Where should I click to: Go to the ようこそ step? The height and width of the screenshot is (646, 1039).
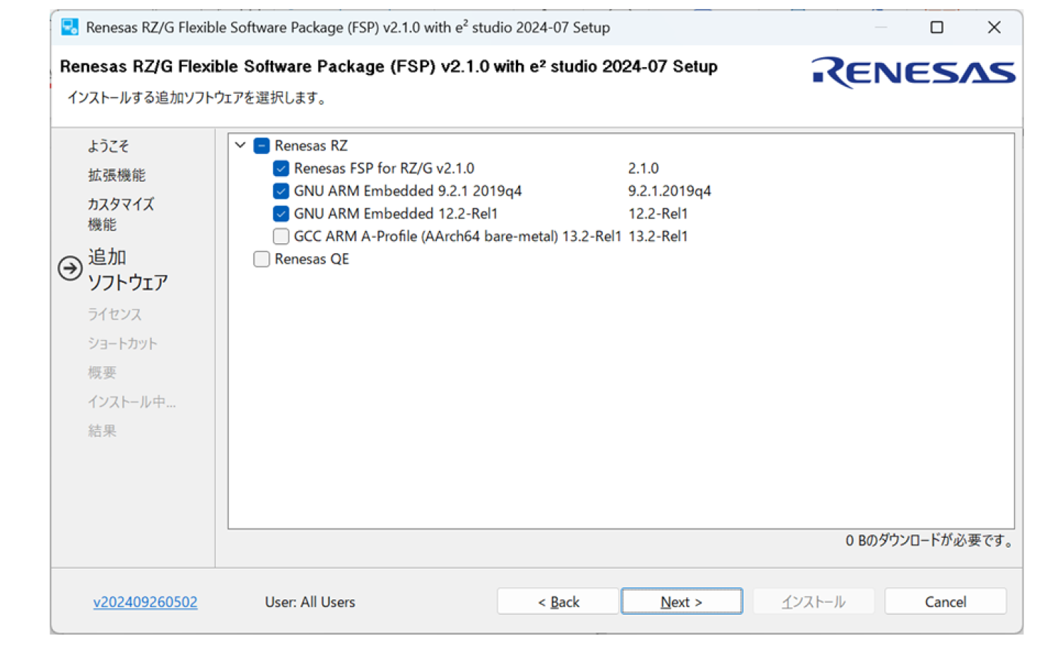click(108, 146)
